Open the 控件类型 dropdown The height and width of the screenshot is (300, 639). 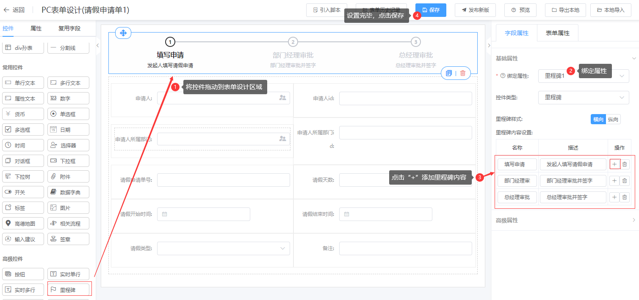coord(584,97)
